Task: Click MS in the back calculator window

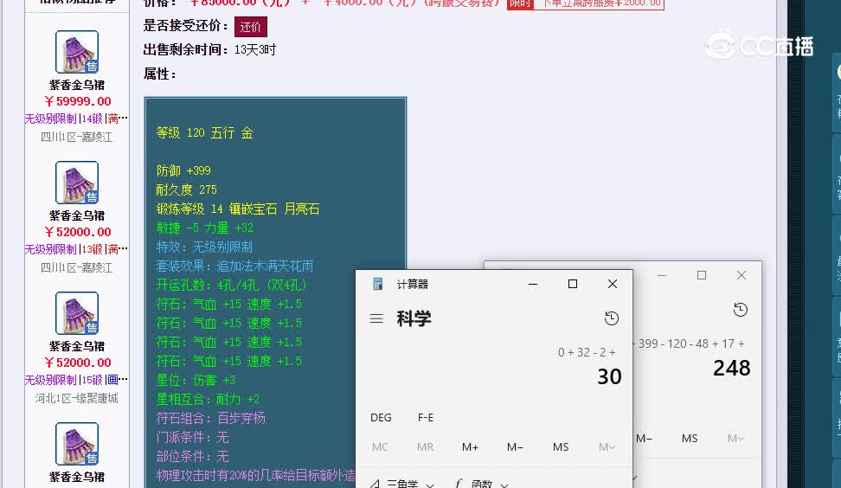Action: [x=690, y=438]
